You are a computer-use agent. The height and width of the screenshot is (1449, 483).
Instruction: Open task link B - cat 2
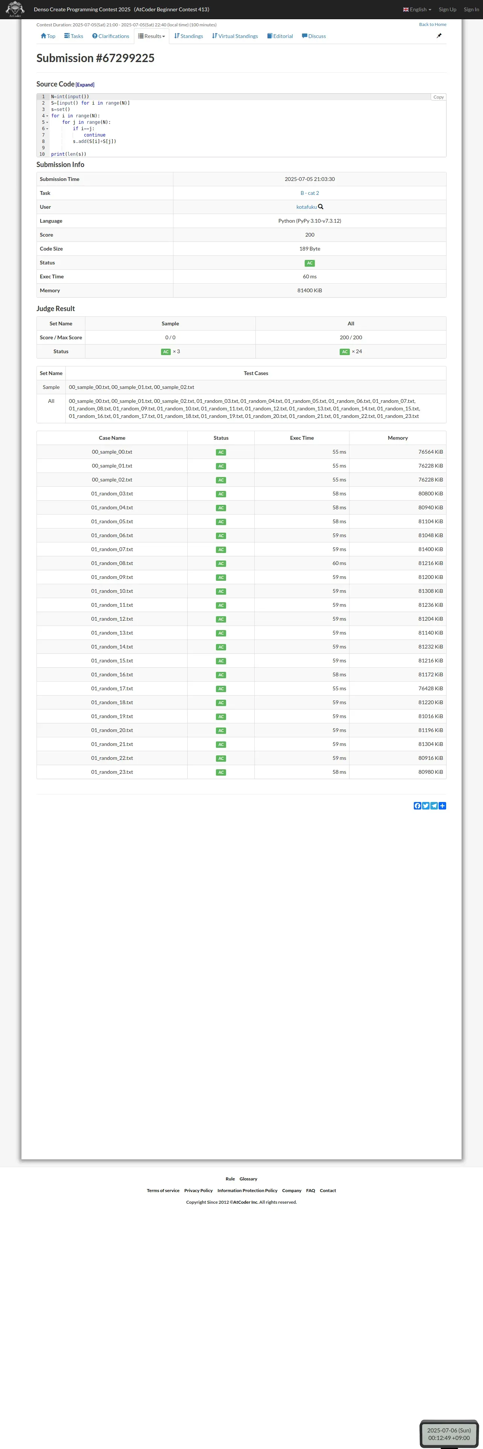[310, 193]
